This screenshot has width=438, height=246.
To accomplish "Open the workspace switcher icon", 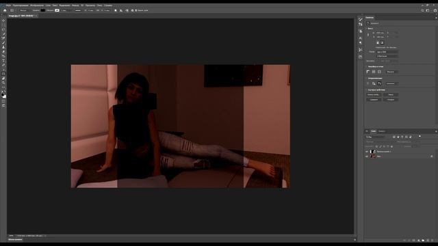I will pos(428,10).
